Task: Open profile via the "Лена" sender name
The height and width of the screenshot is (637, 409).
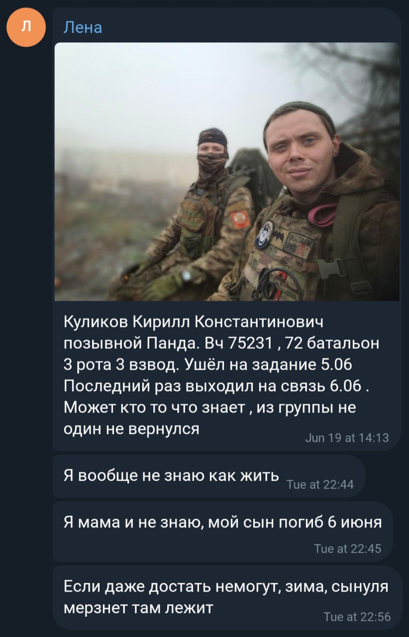Action: point(83,27)
